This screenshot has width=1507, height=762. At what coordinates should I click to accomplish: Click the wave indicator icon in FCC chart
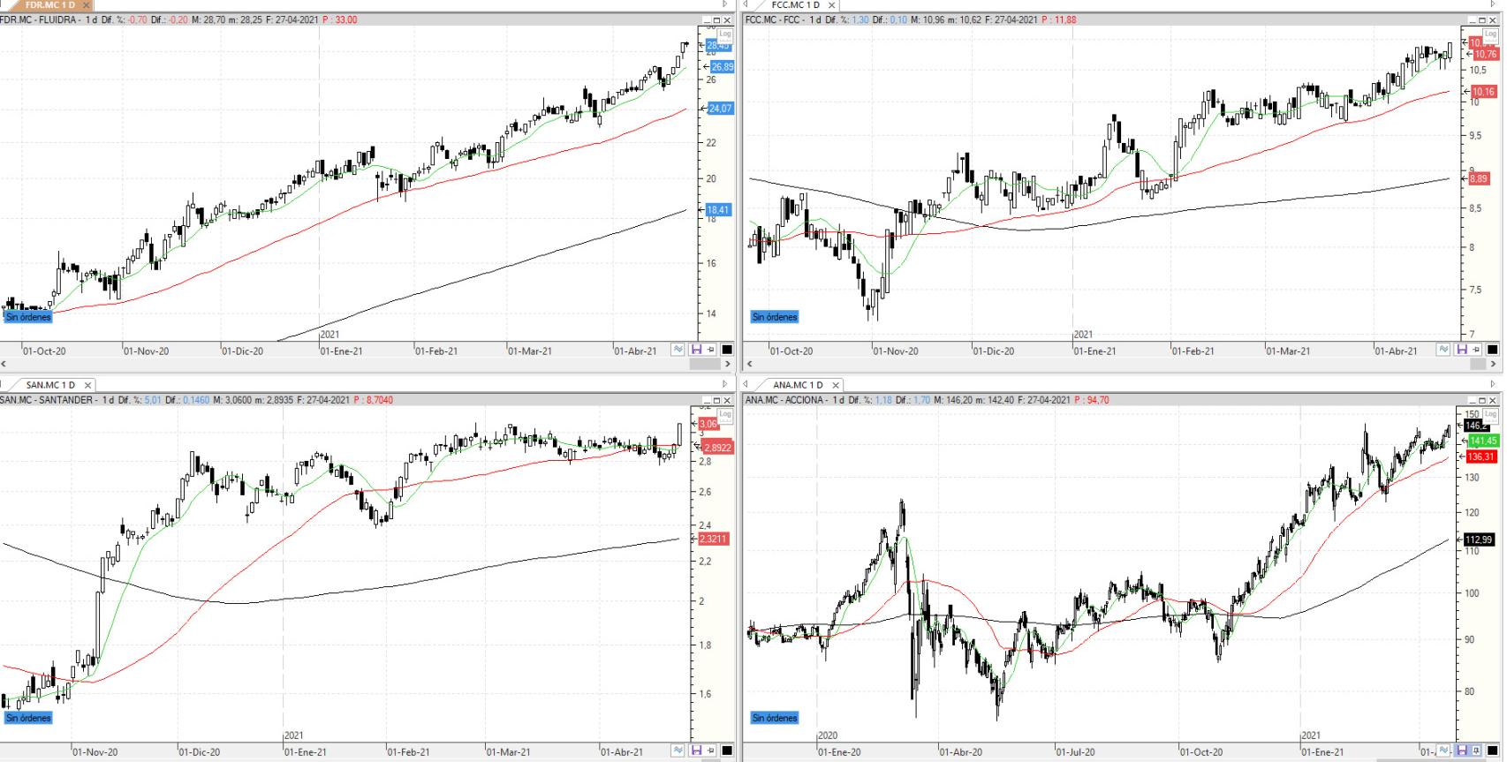tap(1443, 350)
